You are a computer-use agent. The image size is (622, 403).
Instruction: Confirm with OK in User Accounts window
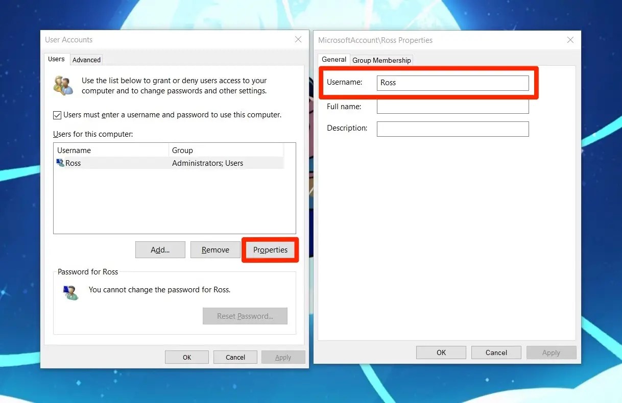coord(187,357)
